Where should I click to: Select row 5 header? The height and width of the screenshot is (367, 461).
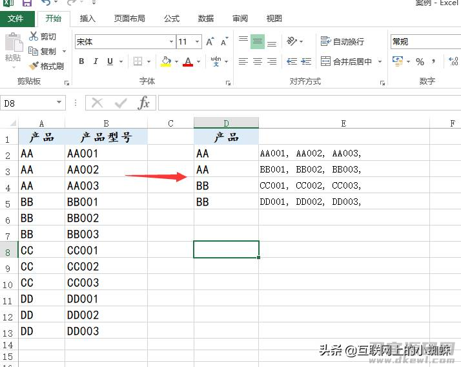tap(8, 203)
